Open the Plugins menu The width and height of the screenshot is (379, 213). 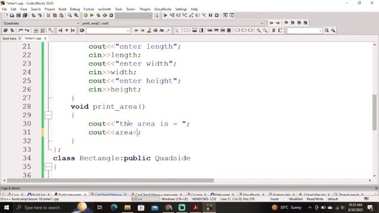[x=145, y=9]
